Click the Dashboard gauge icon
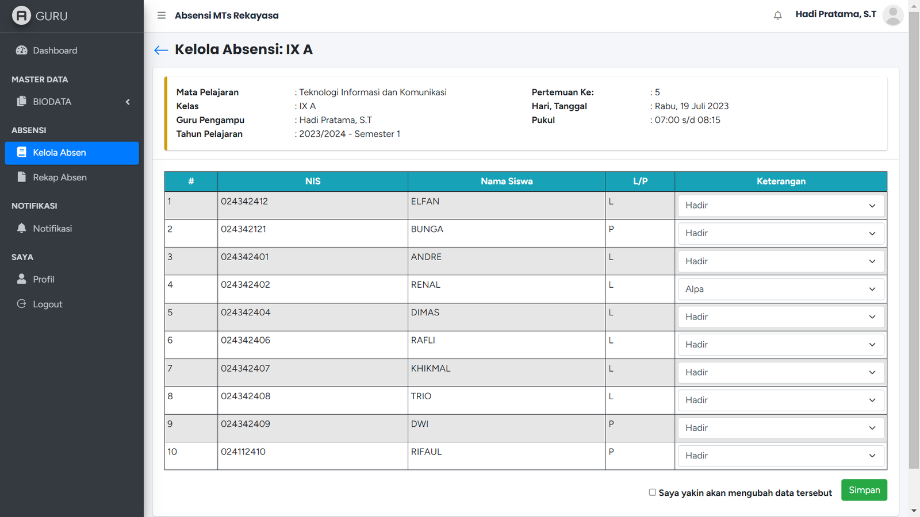The height and width of the screenshot is (517, 920). click(22, 51)
